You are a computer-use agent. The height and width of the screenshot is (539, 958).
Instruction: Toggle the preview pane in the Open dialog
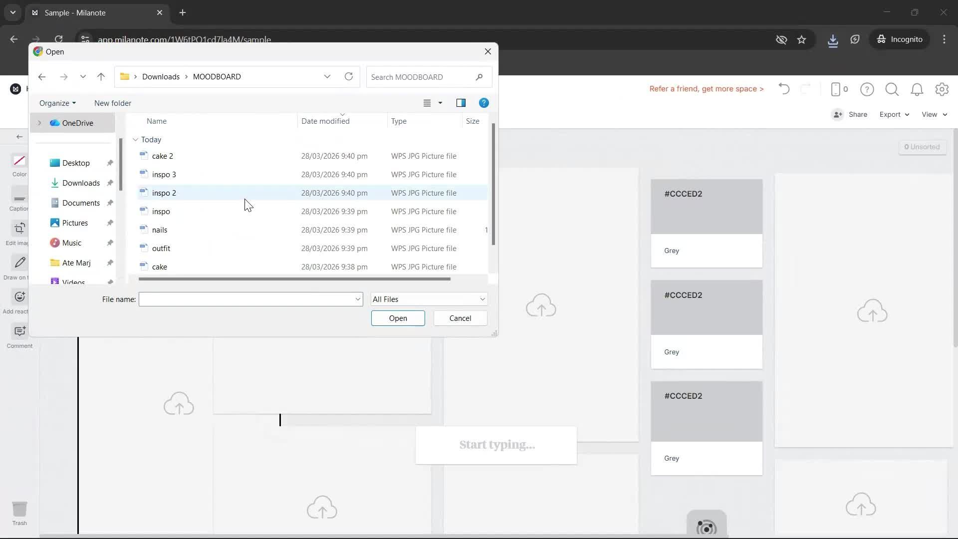point(461,103)
